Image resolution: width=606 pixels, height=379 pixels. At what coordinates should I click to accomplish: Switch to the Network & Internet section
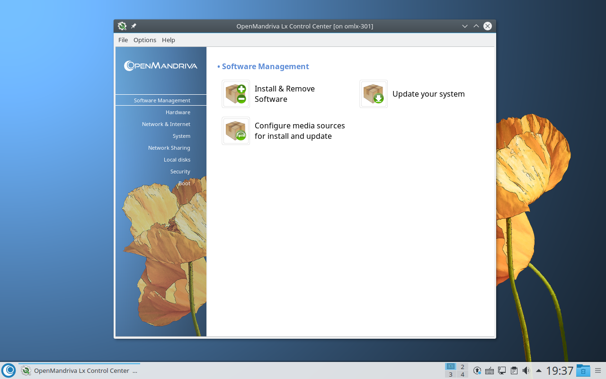pos(166,124)
